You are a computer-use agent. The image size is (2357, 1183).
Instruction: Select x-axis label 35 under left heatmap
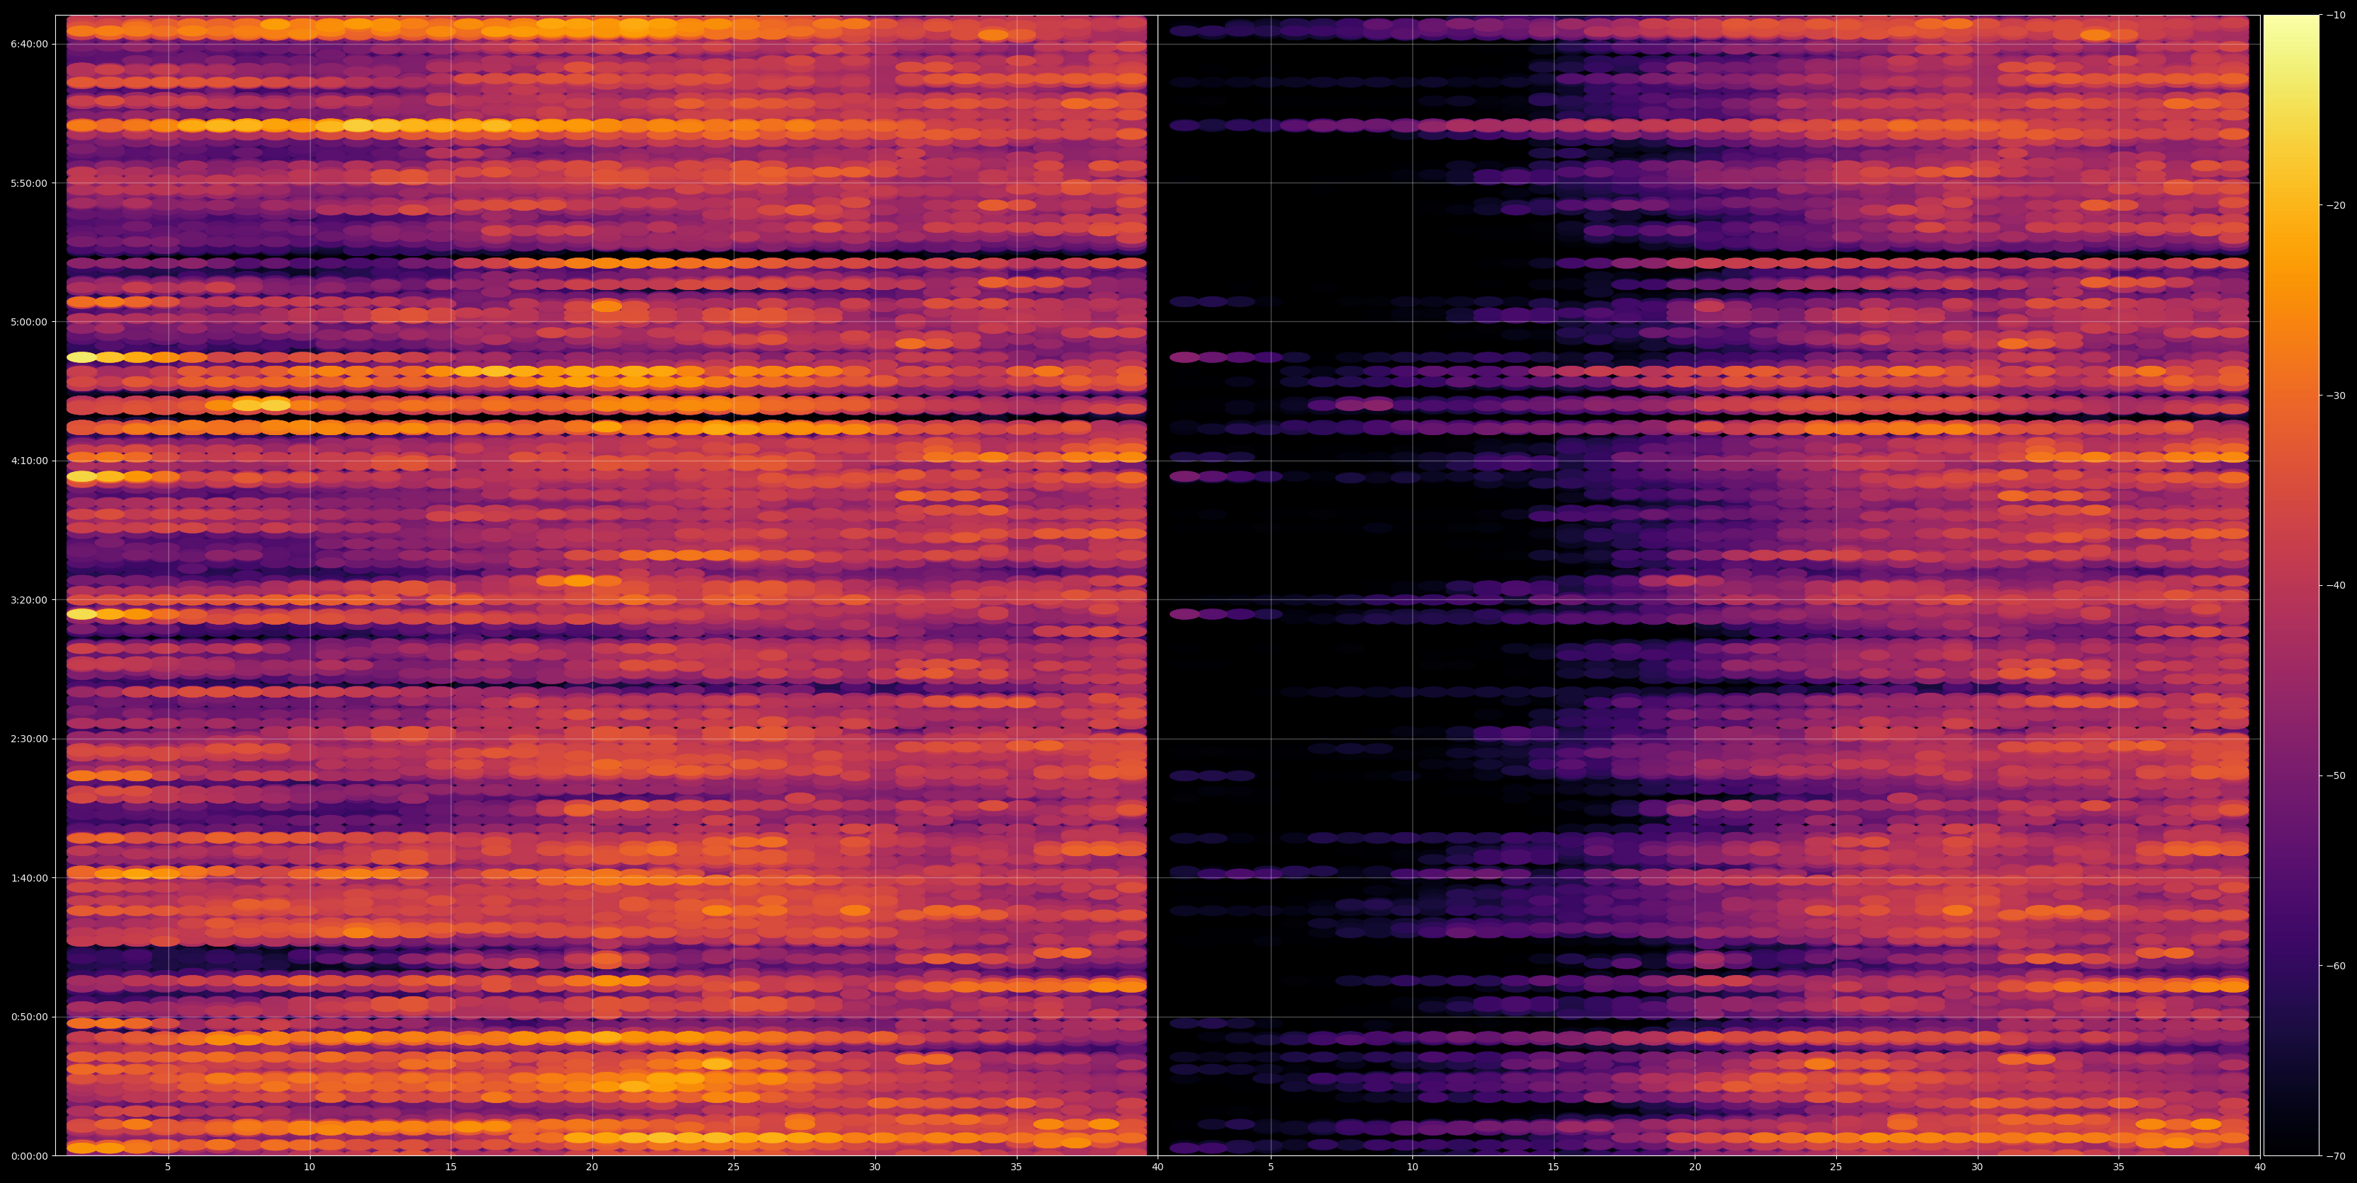(1017, 1168)
